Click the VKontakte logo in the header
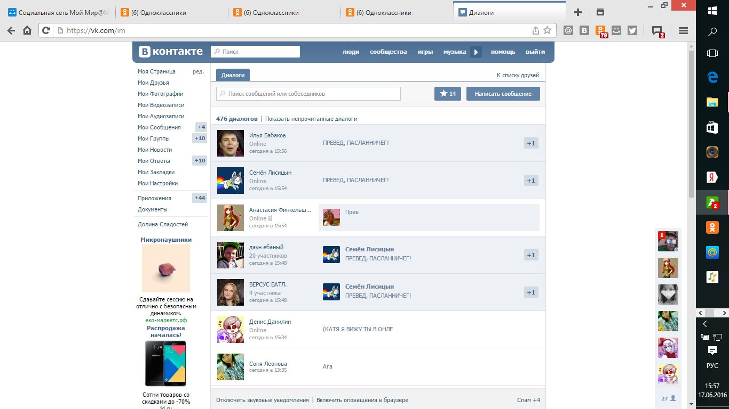 pos(171,52)
